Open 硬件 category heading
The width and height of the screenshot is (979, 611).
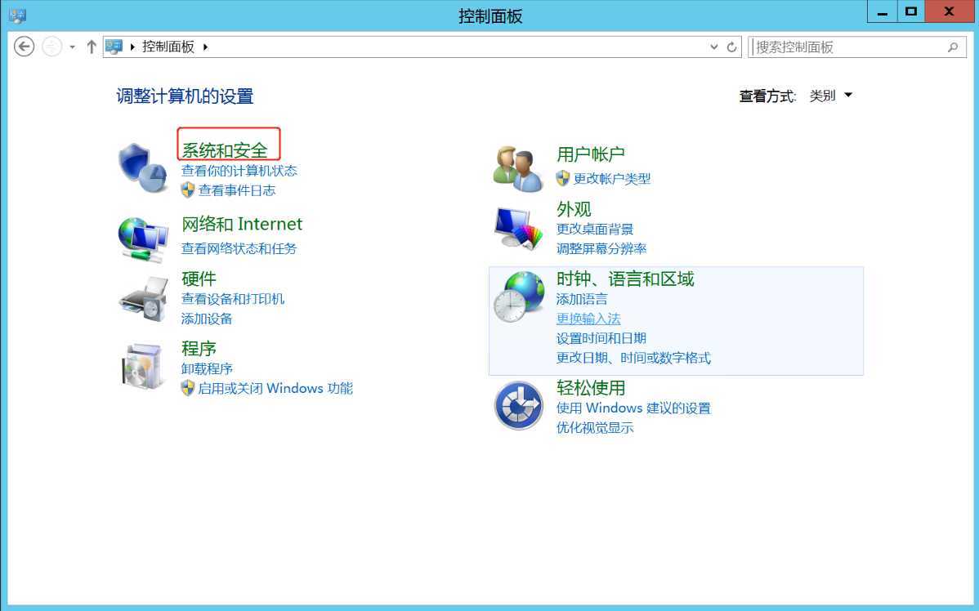199,279
